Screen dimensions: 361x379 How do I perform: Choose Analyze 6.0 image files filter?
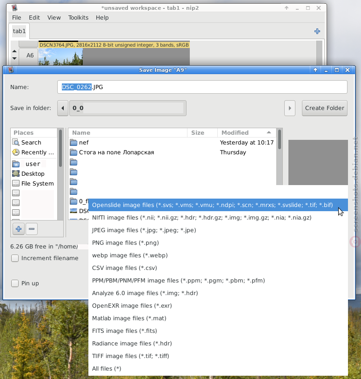click(218, 293)
